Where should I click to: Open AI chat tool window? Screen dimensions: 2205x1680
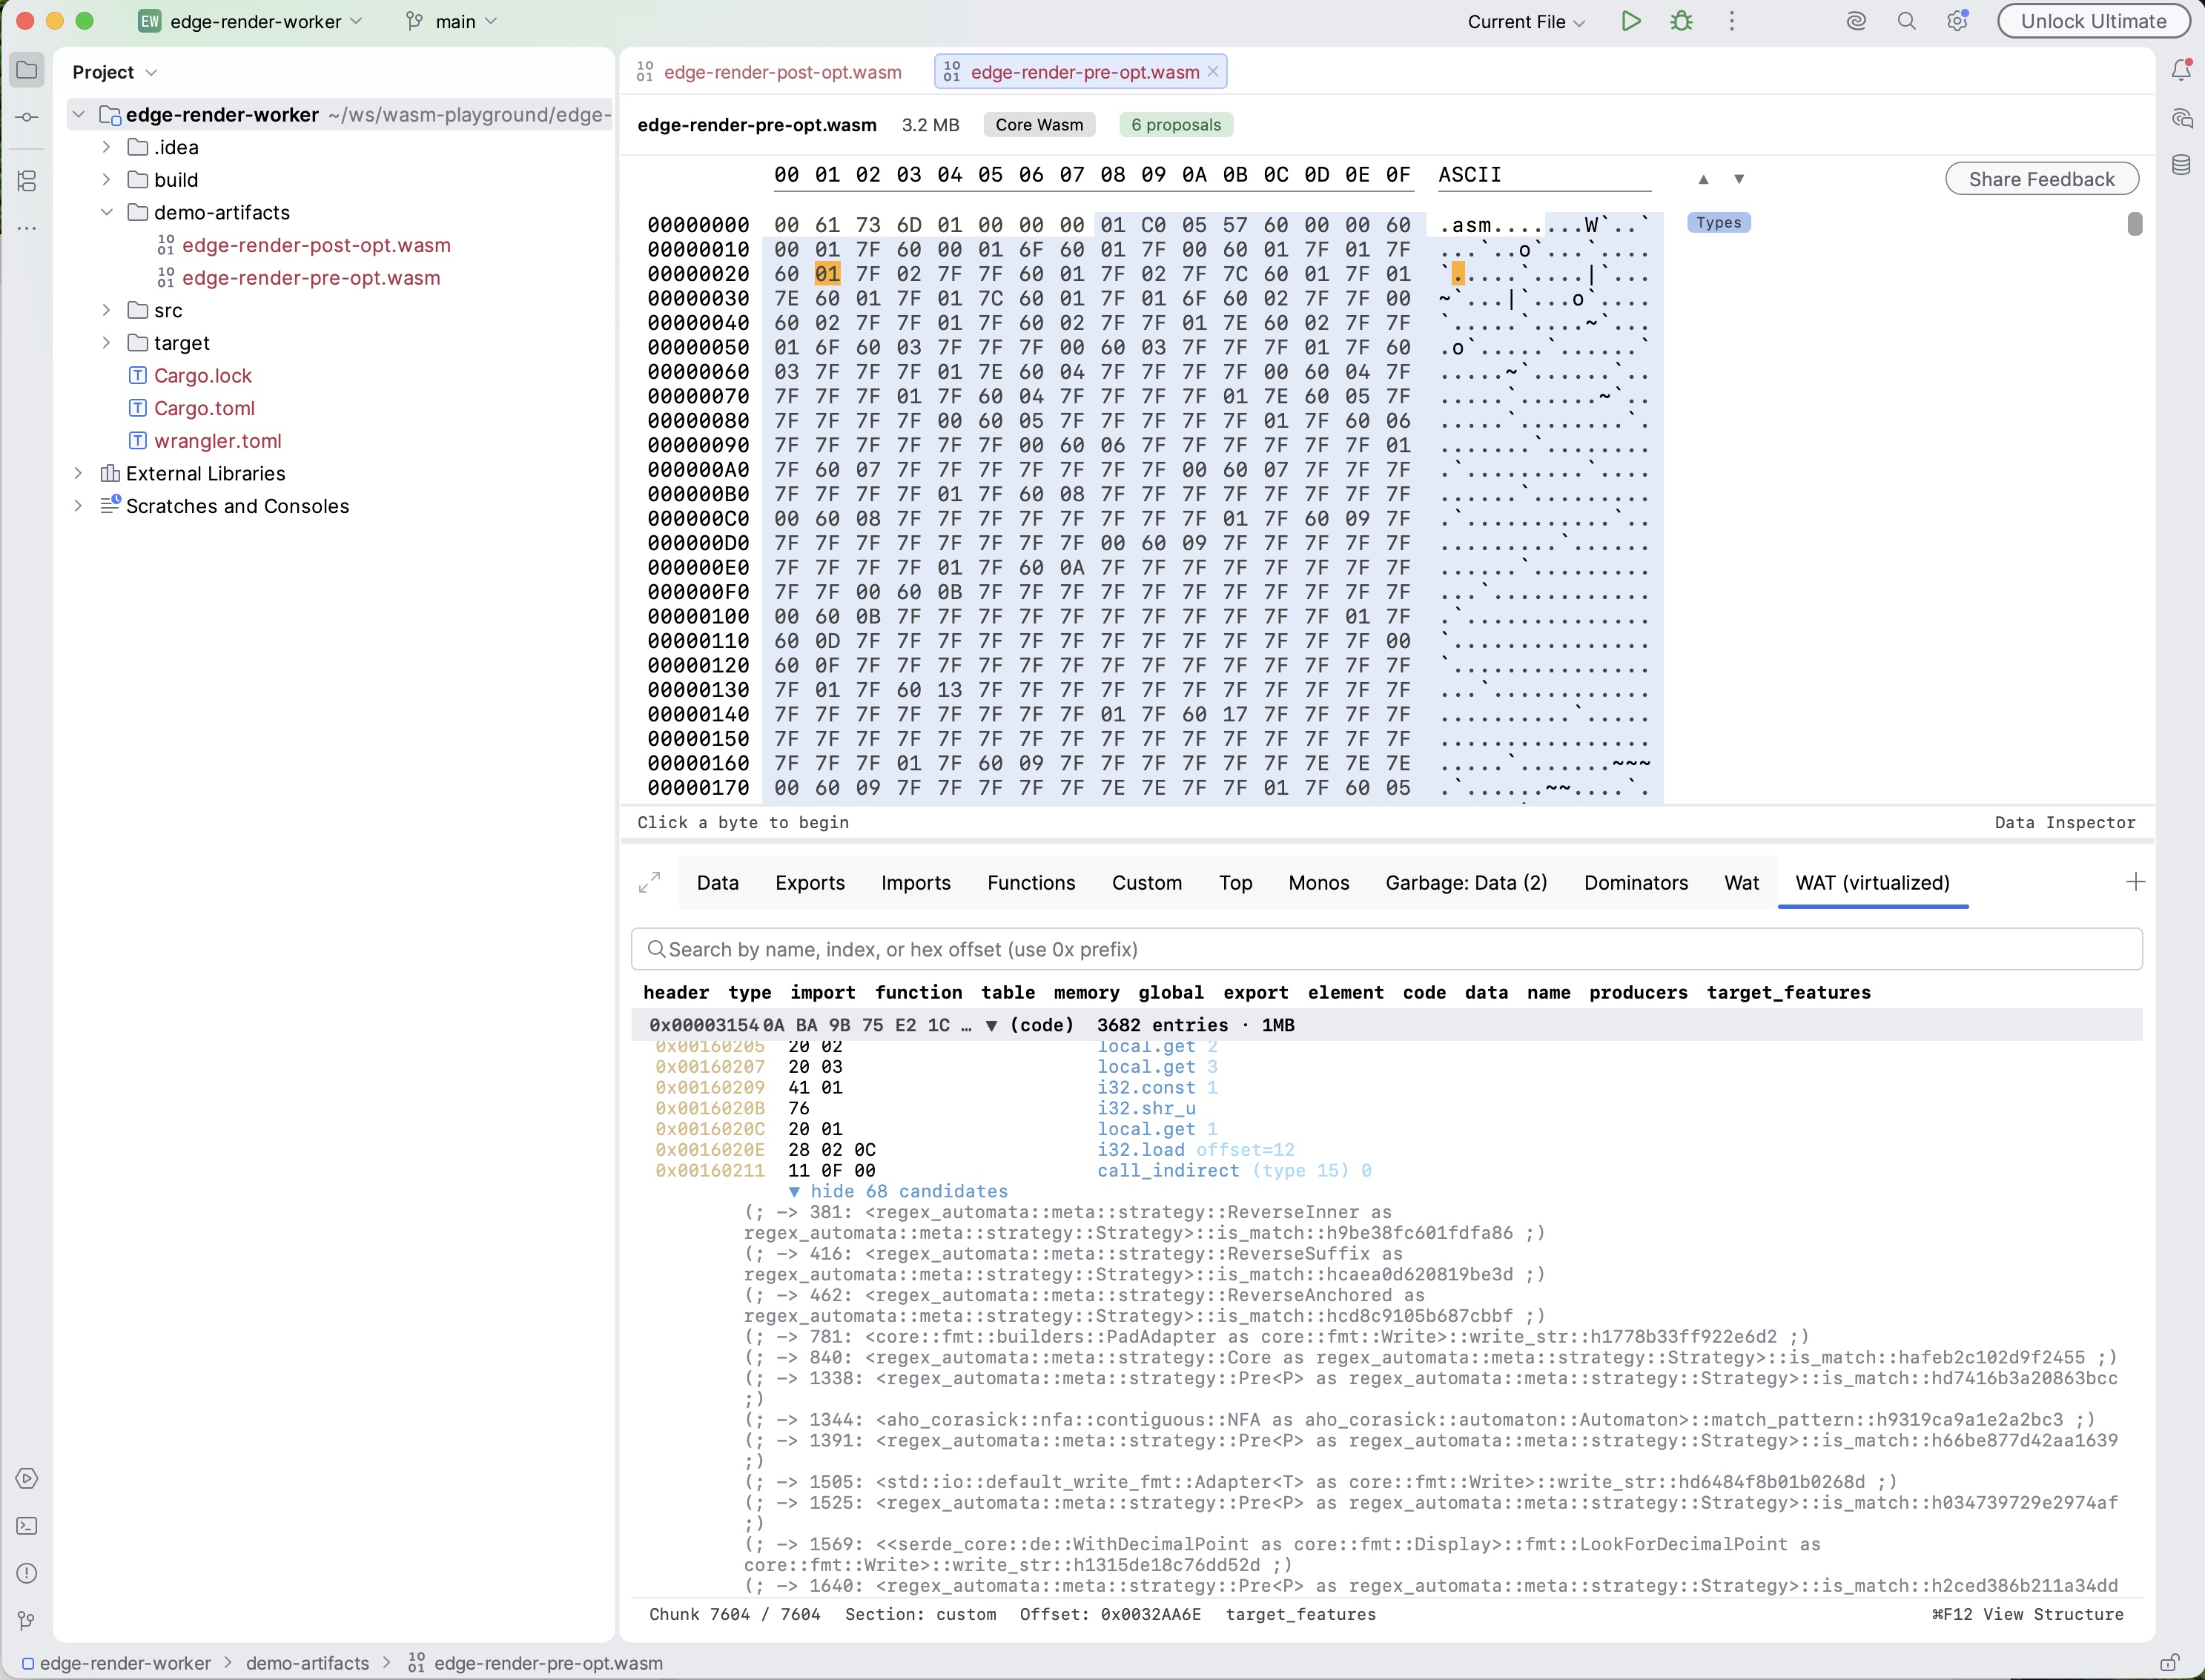pyautogui.click(x=2181, y=118)
